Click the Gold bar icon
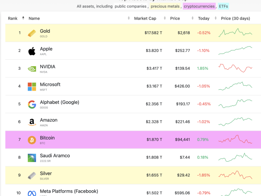Screen dimensions: 261x196 point(32,33)
